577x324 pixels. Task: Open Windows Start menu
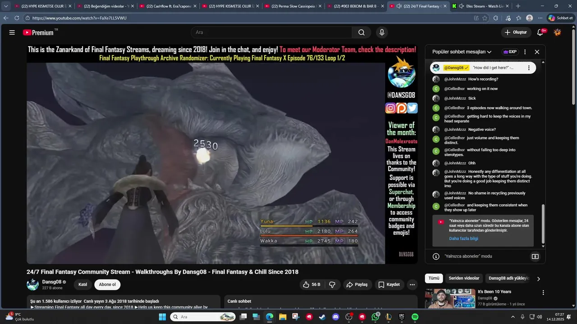point(162,317)
